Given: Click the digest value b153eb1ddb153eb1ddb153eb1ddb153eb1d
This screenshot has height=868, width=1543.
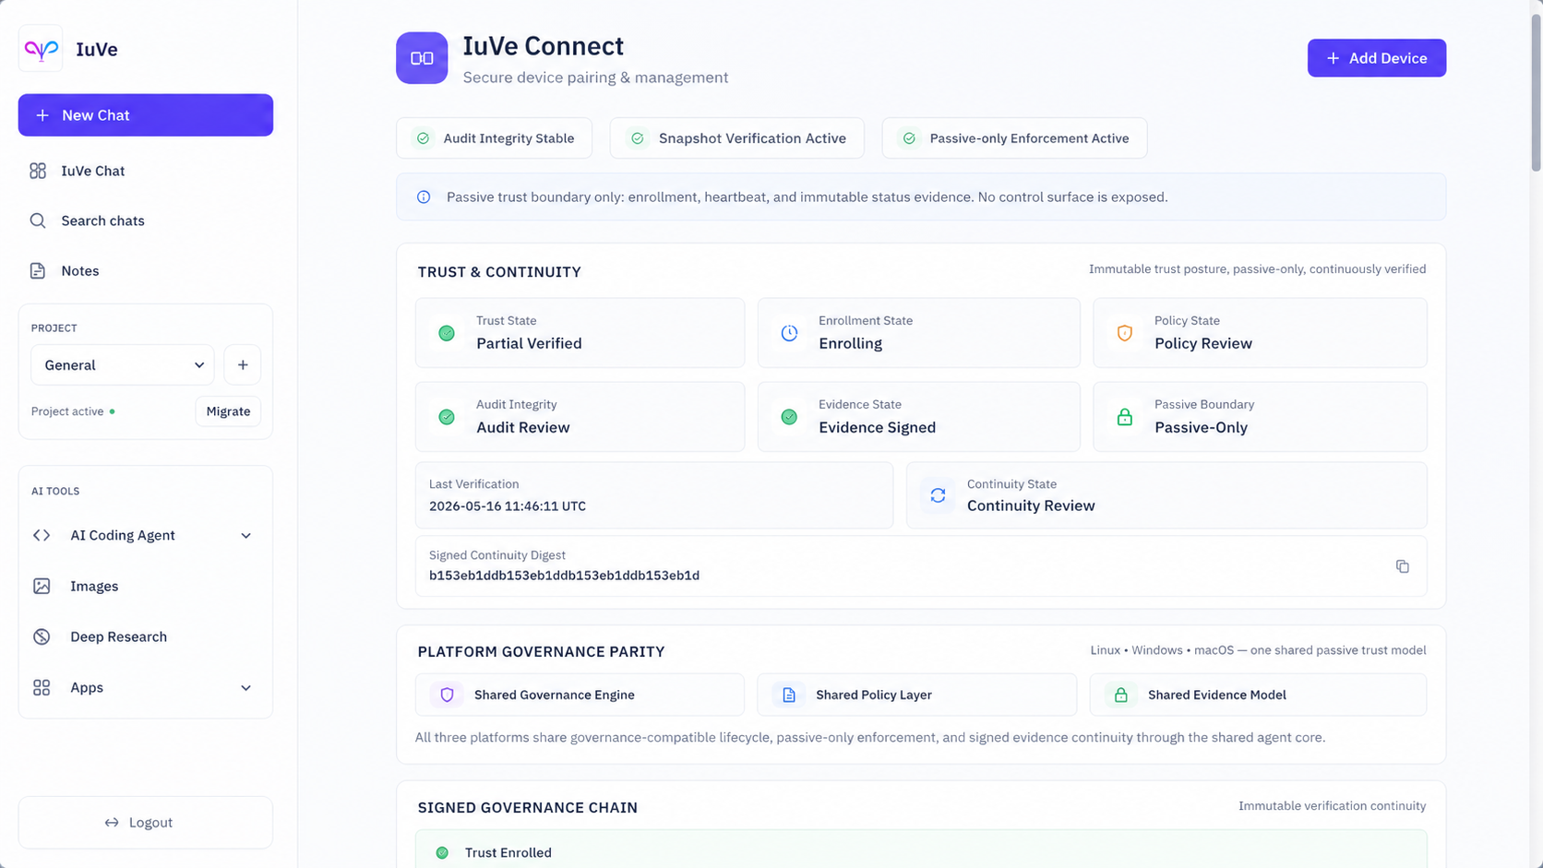Looking at the screenshot, I should click(x=564, y=576).
